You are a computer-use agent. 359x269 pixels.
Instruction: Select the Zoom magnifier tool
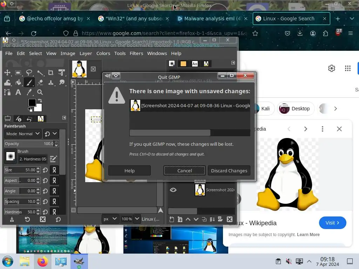40,92
